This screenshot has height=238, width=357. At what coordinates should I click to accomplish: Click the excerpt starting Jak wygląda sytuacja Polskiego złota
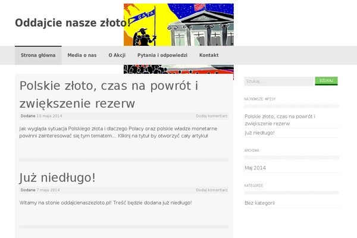pyautogui.click(x=118, y=132)
